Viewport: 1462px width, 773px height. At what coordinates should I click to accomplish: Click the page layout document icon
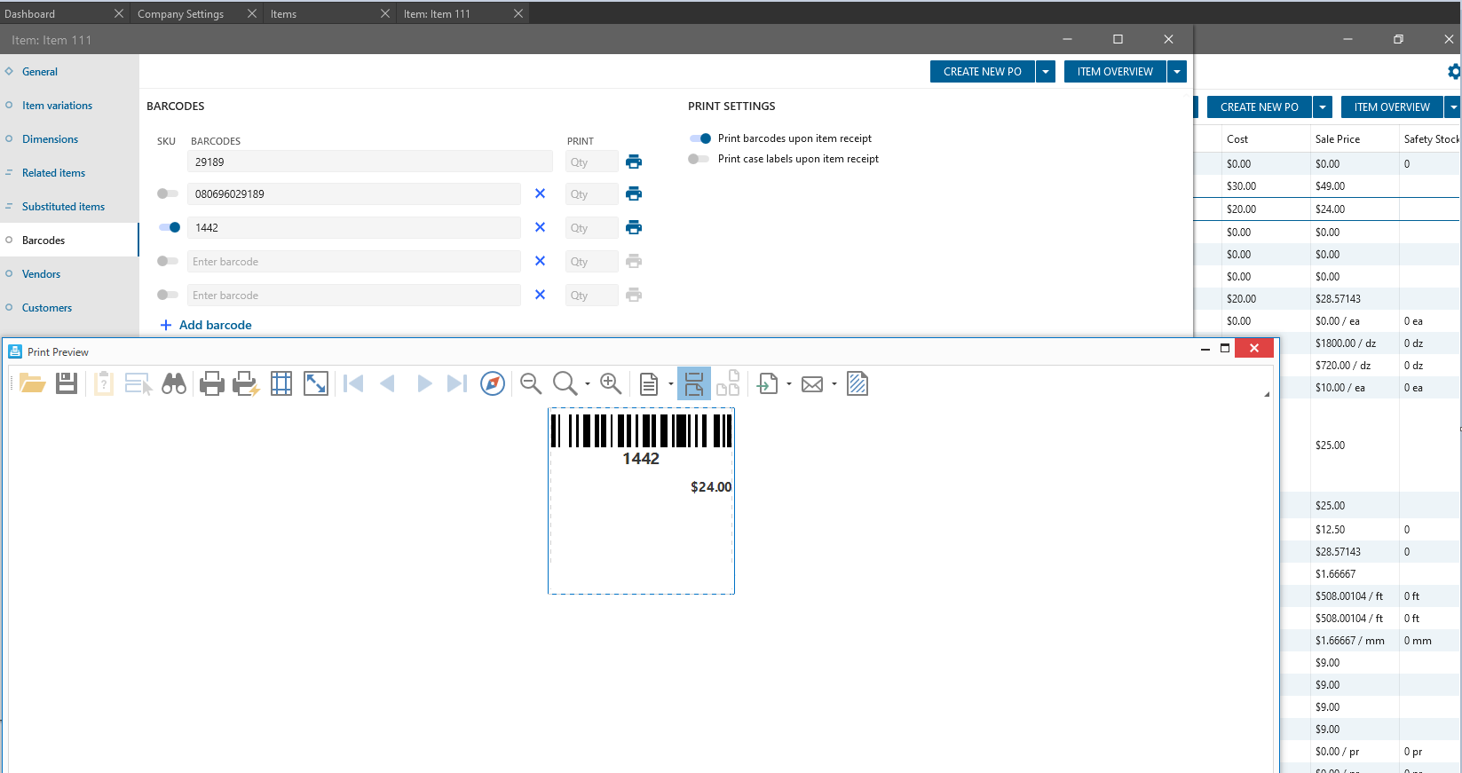coord(649,383)
